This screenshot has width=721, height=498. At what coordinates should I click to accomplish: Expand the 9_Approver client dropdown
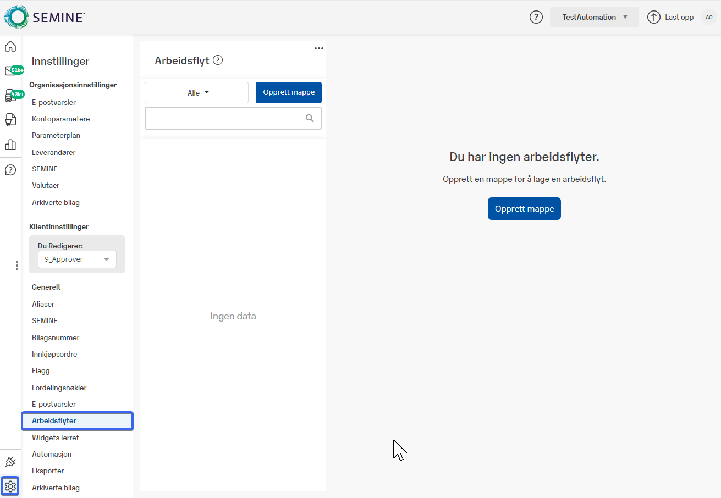pos(77,259)
